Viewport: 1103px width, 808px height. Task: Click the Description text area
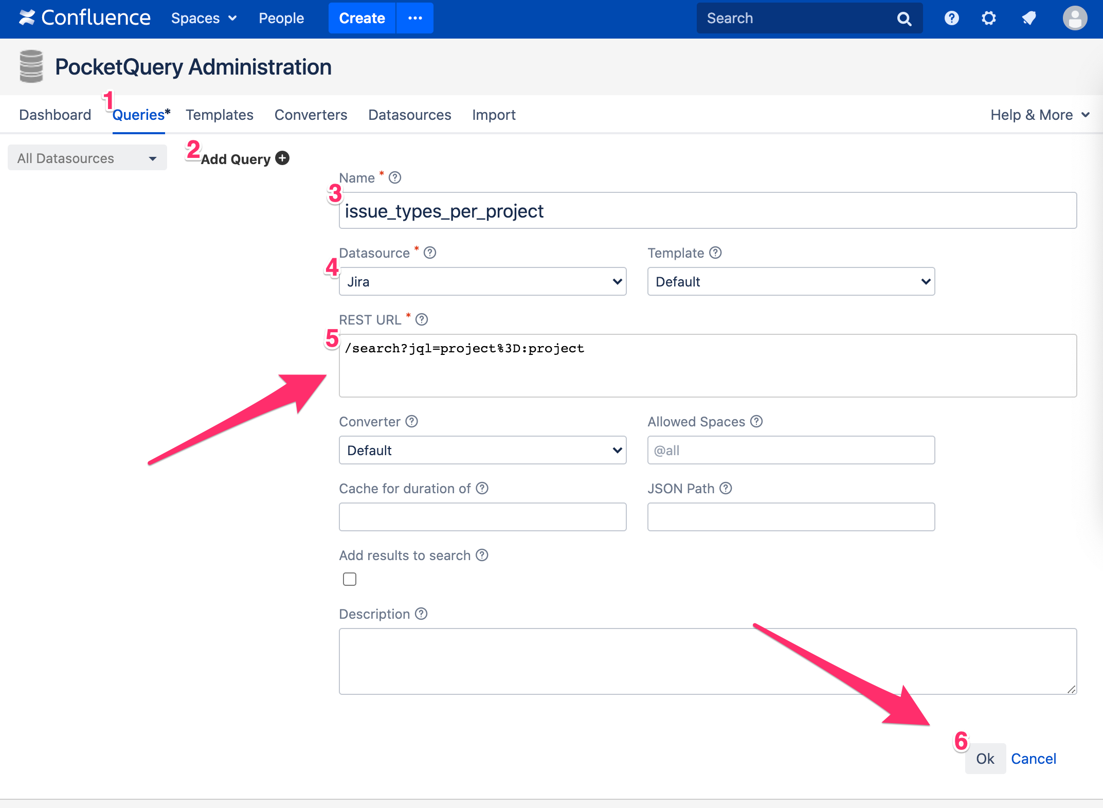(708, 661)
